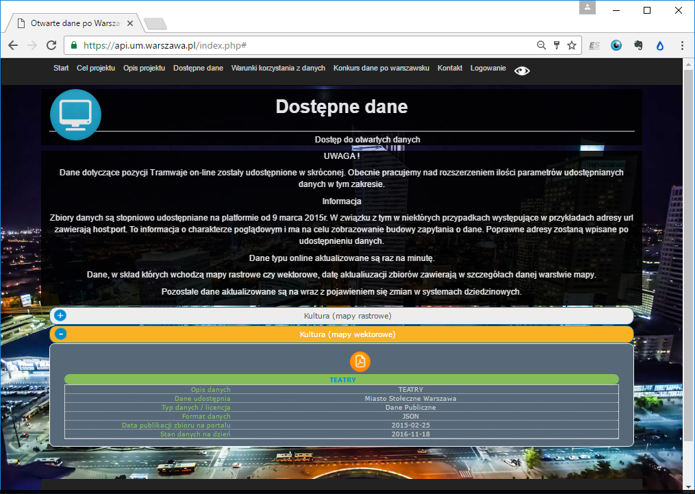Expand the Kultura (mapy rastrowe) section
The image size is (695, 494).
click(x=60, y=315)
